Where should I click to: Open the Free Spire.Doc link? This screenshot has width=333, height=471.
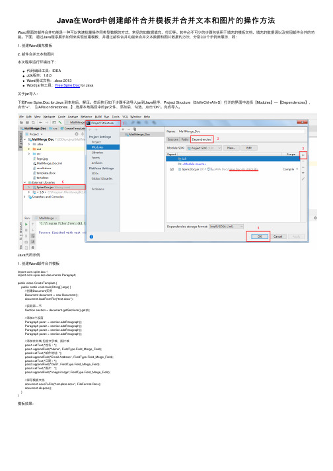[x=67, y=85]
